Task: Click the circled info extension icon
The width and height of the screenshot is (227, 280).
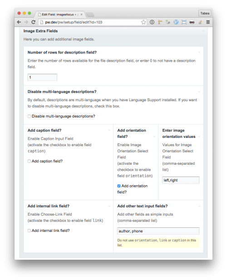Action: pos(152,22)
